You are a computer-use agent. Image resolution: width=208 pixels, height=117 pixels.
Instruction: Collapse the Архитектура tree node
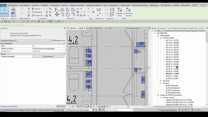coord(158,35)
